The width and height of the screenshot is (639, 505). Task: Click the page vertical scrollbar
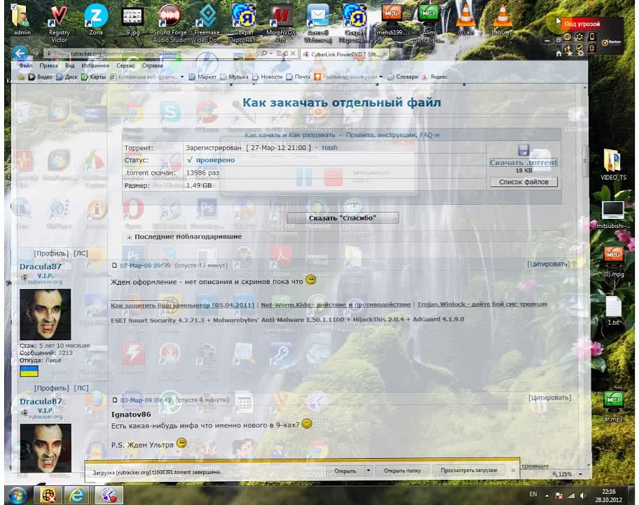585,161
